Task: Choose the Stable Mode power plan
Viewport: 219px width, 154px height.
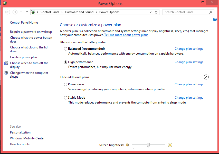Action: (65, 98)
